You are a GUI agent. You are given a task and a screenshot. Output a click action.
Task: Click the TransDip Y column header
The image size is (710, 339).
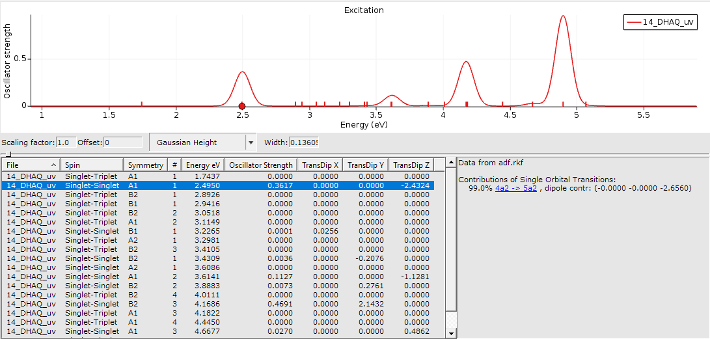tap(366, 165)
